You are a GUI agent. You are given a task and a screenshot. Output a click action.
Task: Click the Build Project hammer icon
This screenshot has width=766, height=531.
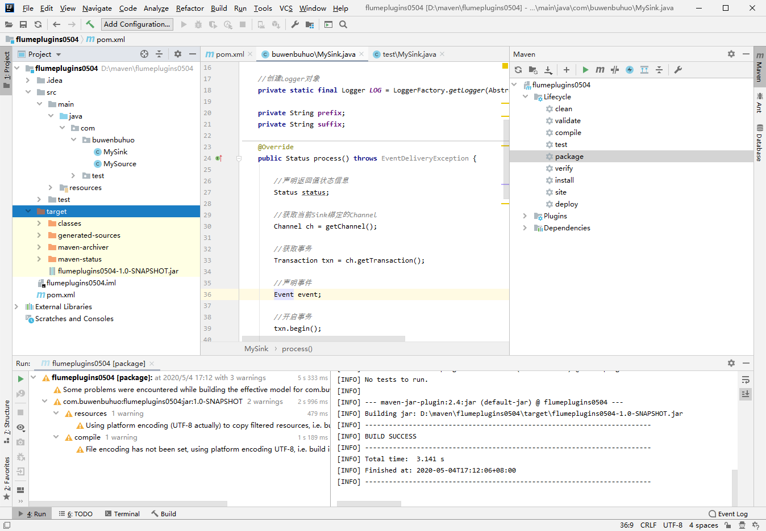(90, 24)
